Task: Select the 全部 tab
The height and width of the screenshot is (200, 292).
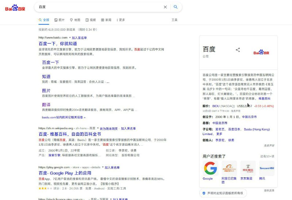Action: [44, 20]
